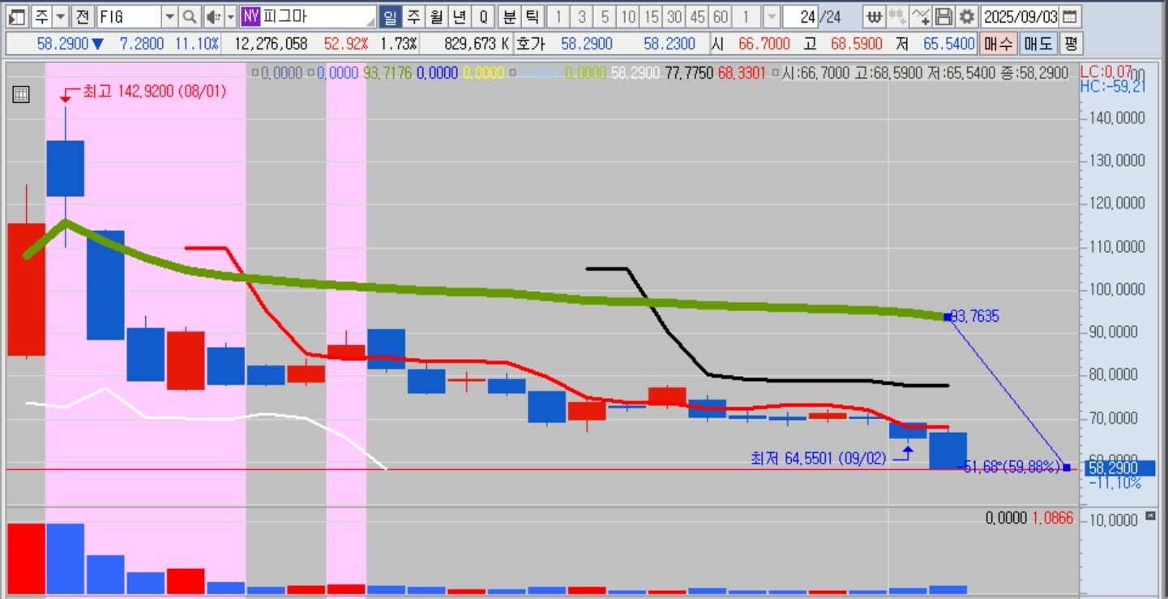
Task: Click the FIG ticker symbol input
Action: coord(130,16)
